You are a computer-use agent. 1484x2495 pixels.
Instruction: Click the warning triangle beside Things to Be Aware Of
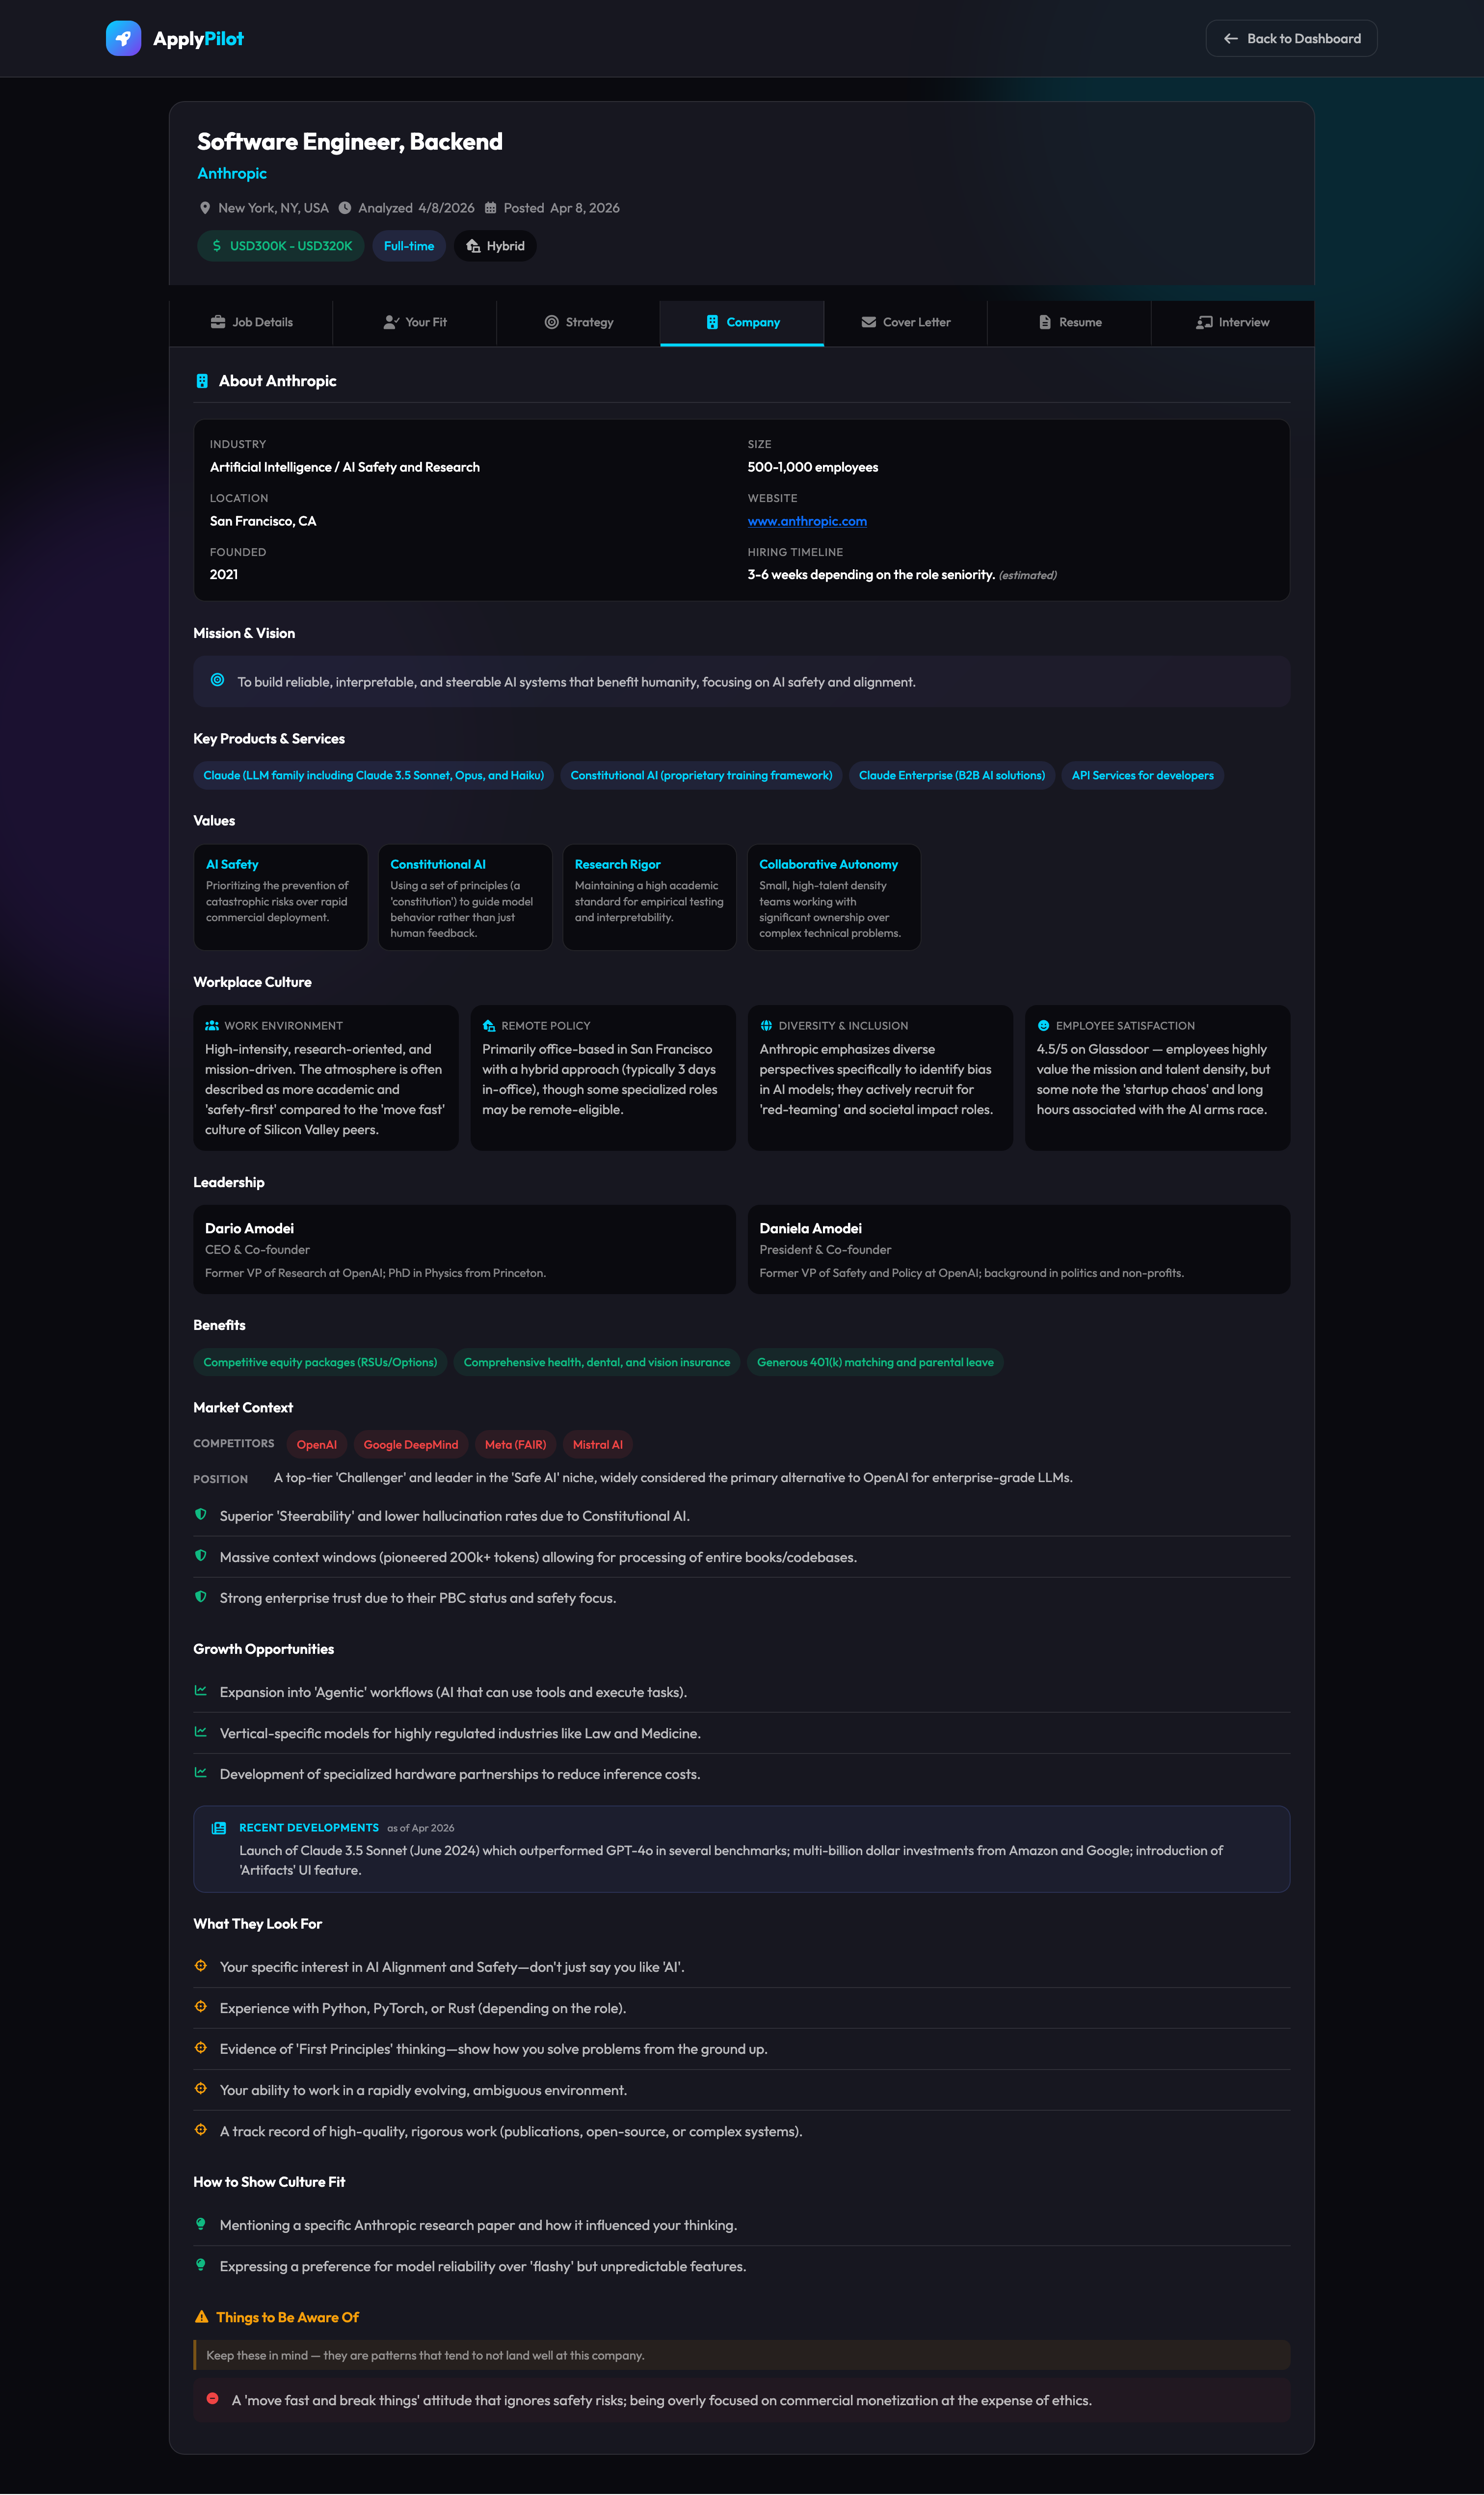pos(201,2317)
